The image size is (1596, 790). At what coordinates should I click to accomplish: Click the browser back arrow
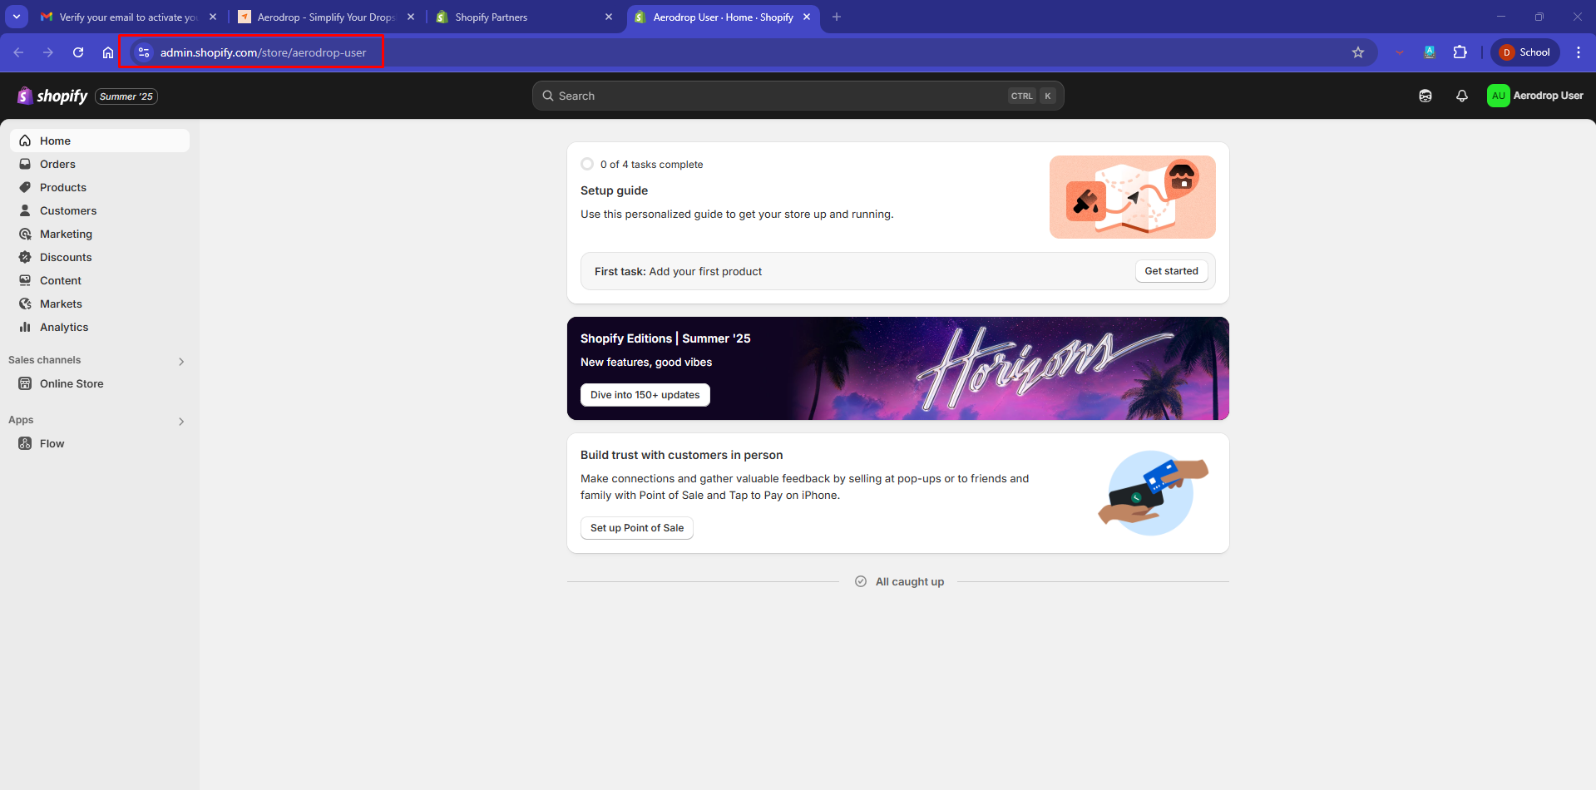pyautogui.click(x=18, y=52)
